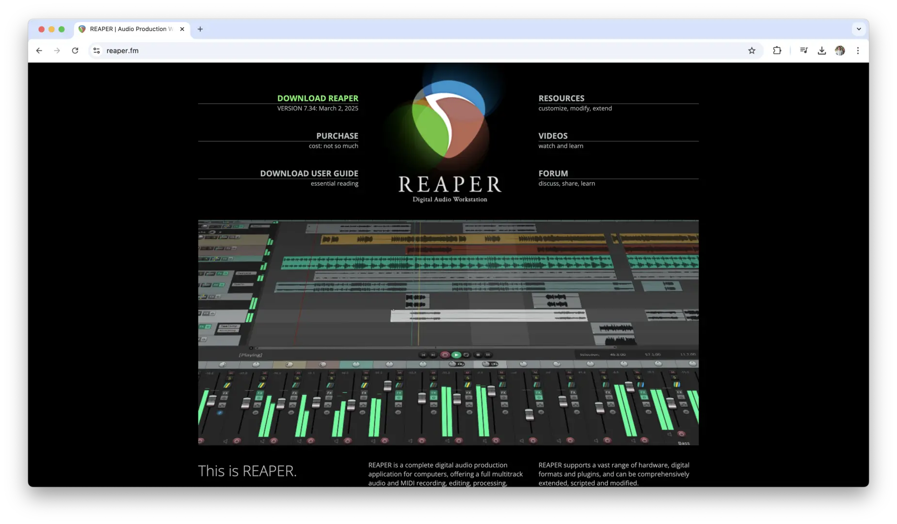
Task: Click the browser forward arrow
Action: (57, 50)
